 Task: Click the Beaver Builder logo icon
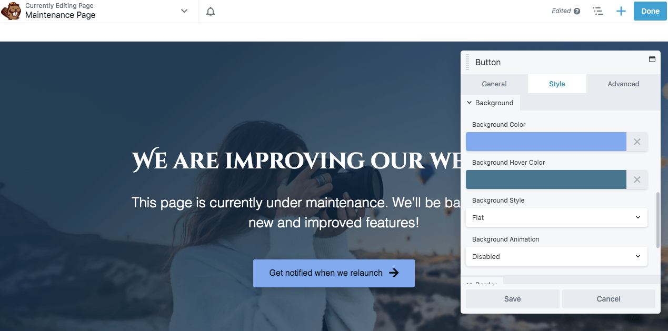[x=11, y=11]
